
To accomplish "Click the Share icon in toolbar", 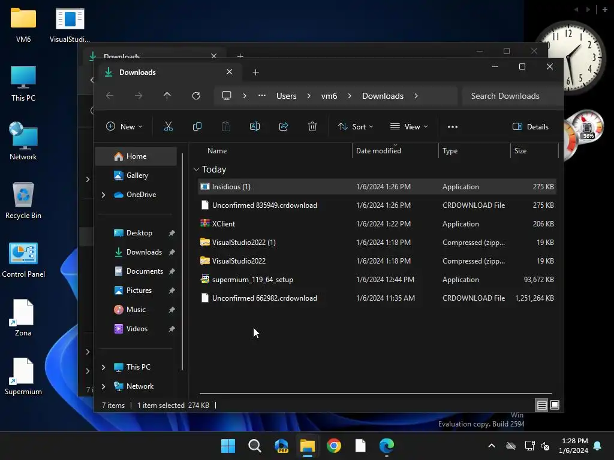I will 284,126.
